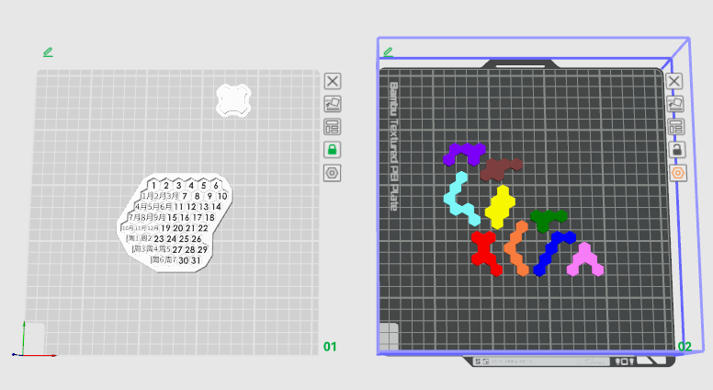Select the pink puzzle piece

pos(584,260)
